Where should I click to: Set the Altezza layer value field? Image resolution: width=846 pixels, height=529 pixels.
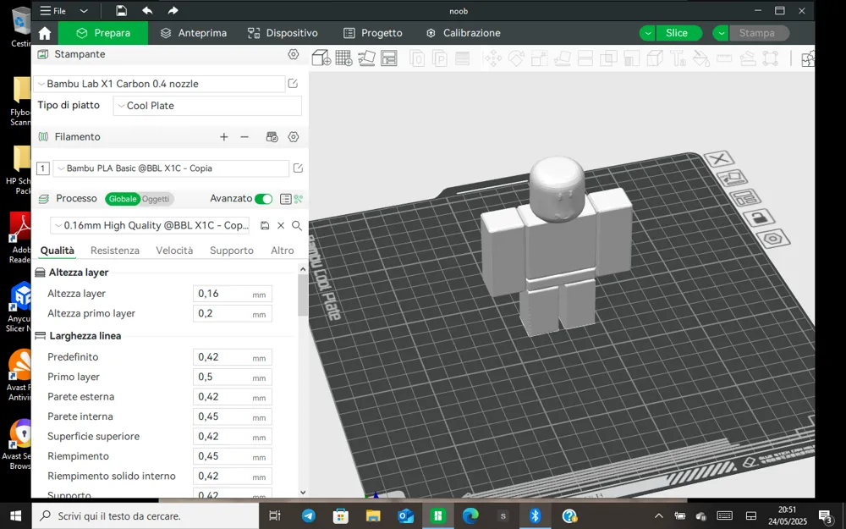pos(232,293)
